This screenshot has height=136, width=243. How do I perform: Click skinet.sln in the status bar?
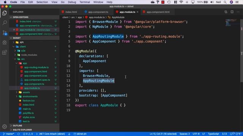80,134
